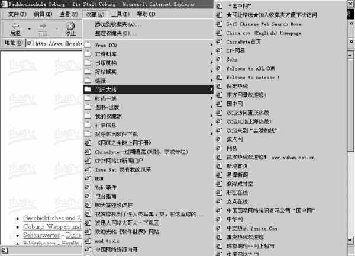Expand the 娱乐休闲软件下载 submenu arrow
Viewport: 355px width, 256px height.
(211, 133)
